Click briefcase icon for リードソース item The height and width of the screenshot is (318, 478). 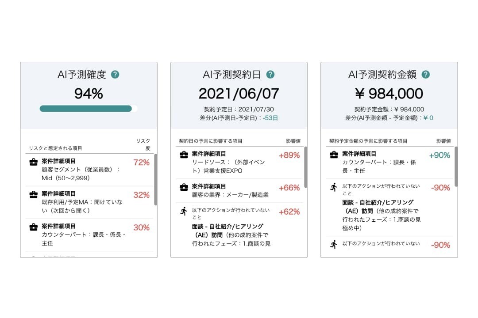(184, 155)
